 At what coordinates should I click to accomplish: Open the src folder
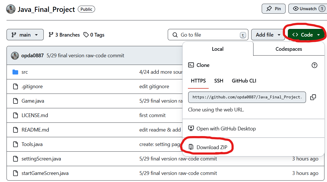pyautogui.click(x=25, y=72)
